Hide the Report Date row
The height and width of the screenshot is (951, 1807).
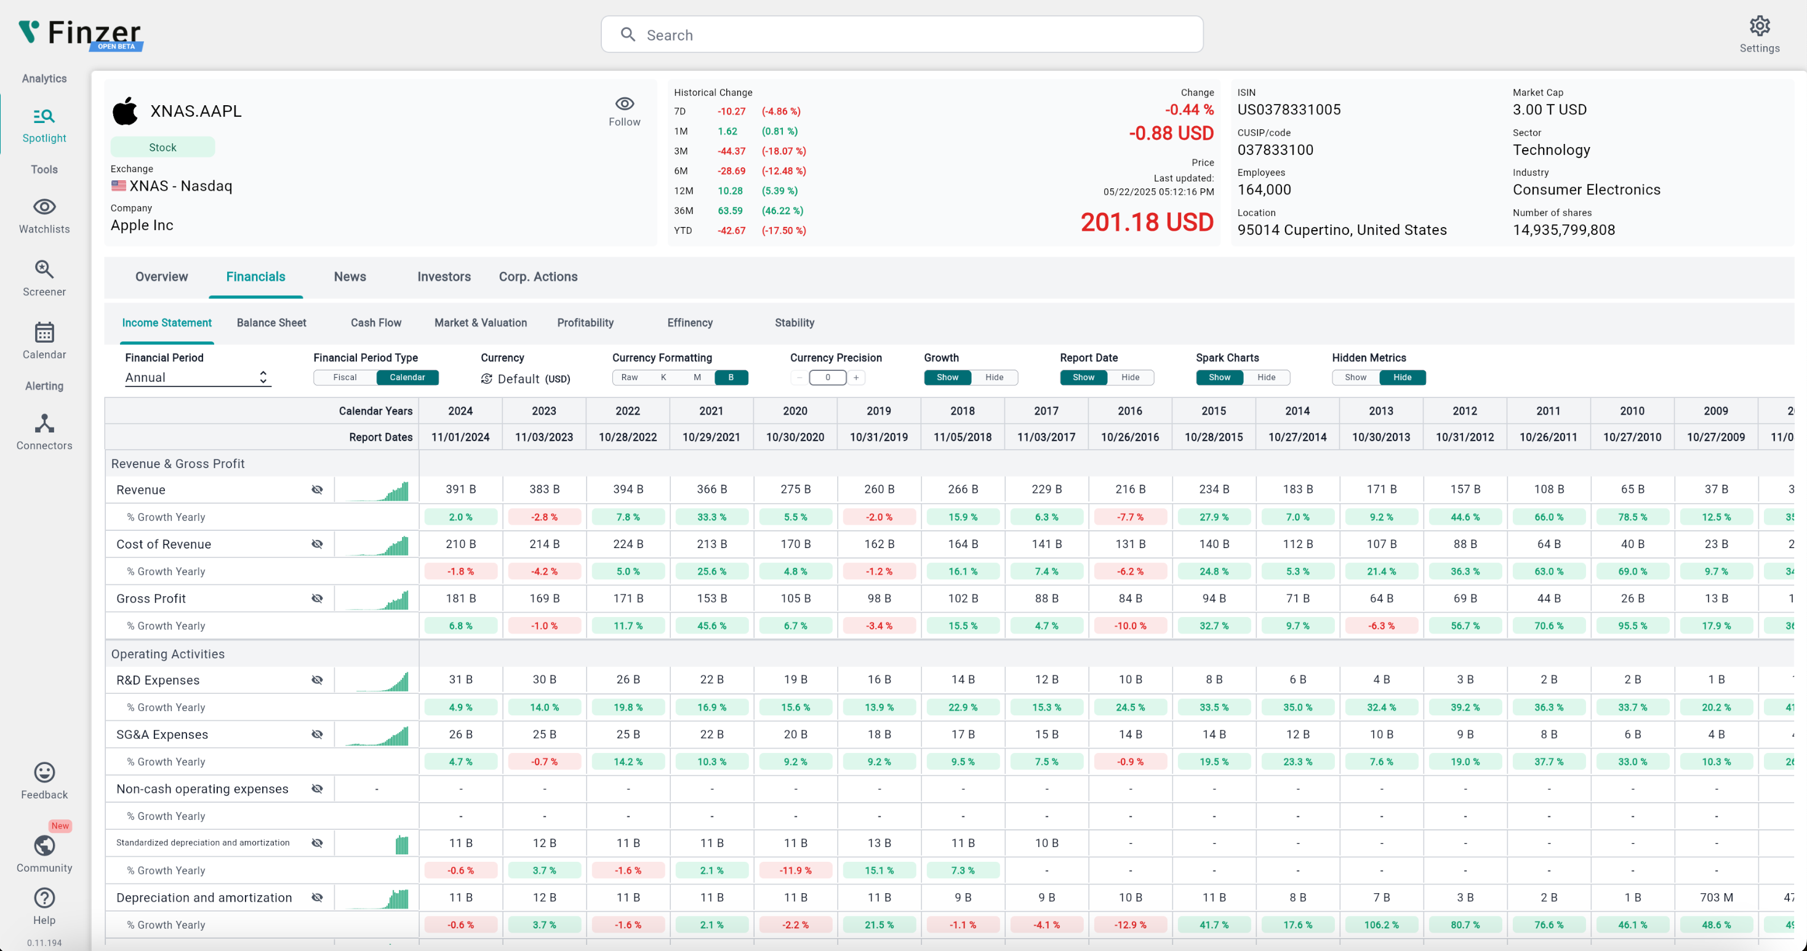click(1130, 377)
